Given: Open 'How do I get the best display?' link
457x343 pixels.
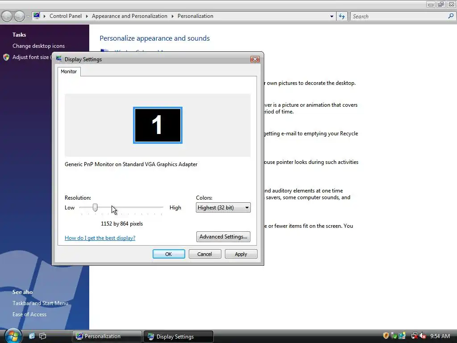Looking at the screenshot, I should click(x=100, y=238).
